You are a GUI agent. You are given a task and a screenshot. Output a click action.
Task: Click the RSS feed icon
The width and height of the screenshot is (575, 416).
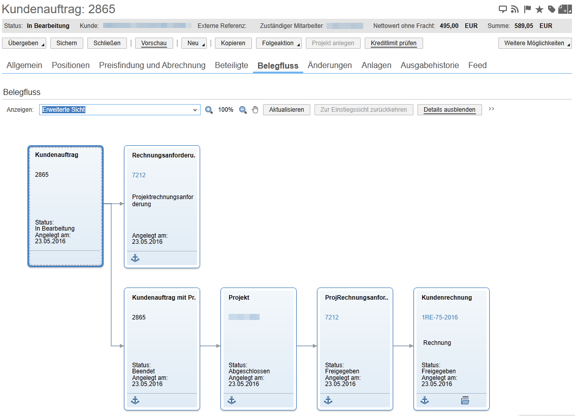(515, 9)
